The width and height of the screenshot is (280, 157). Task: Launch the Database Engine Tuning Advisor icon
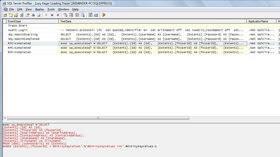tap(90, 15)
